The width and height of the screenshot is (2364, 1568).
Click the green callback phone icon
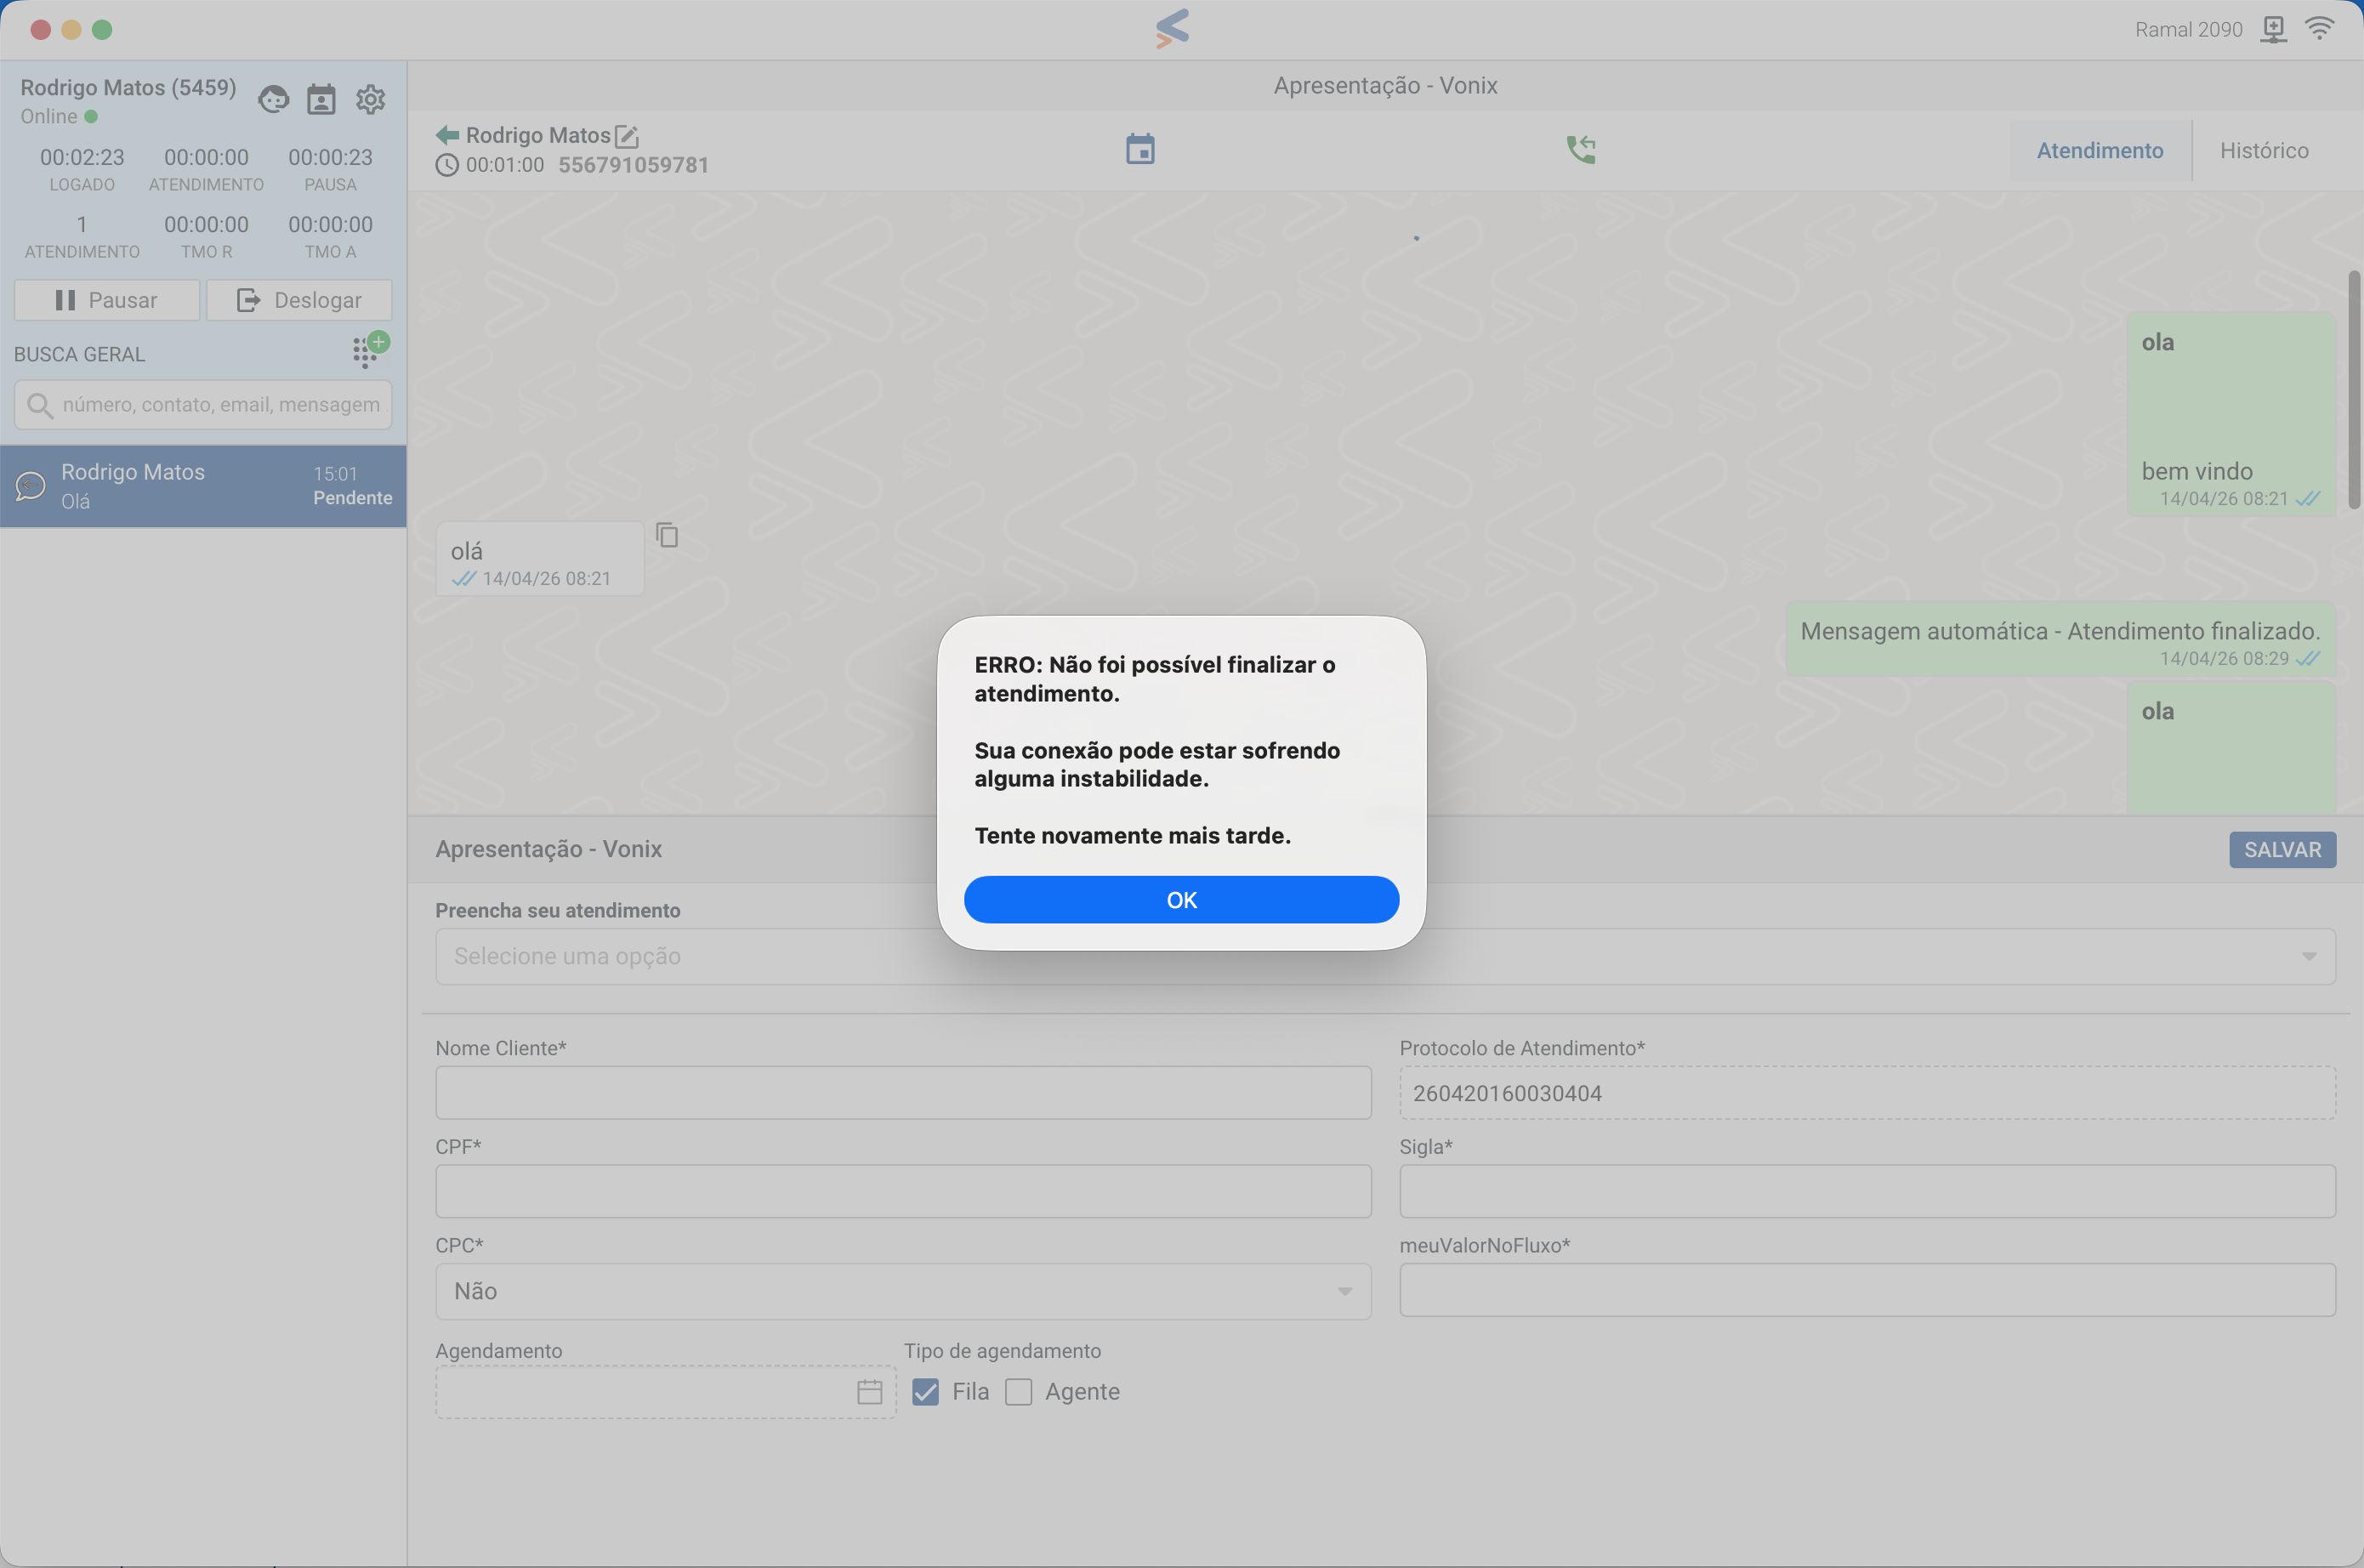1582,148
